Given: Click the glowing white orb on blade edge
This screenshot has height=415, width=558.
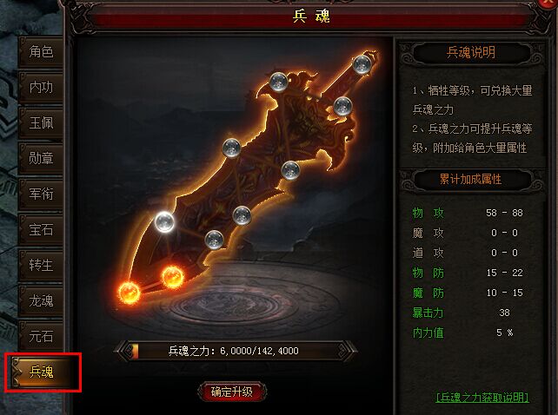Looking at the screenshot, I should (165, 221).
